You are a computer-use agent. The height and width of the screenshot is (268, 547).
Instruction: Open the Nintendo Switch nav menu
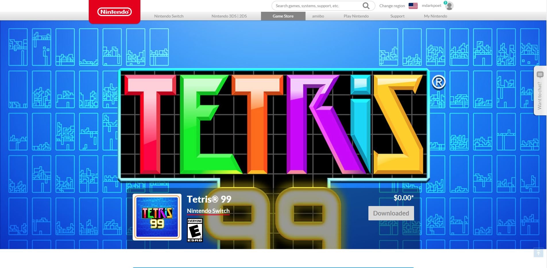pyautogui.click(x=169, y=16)
